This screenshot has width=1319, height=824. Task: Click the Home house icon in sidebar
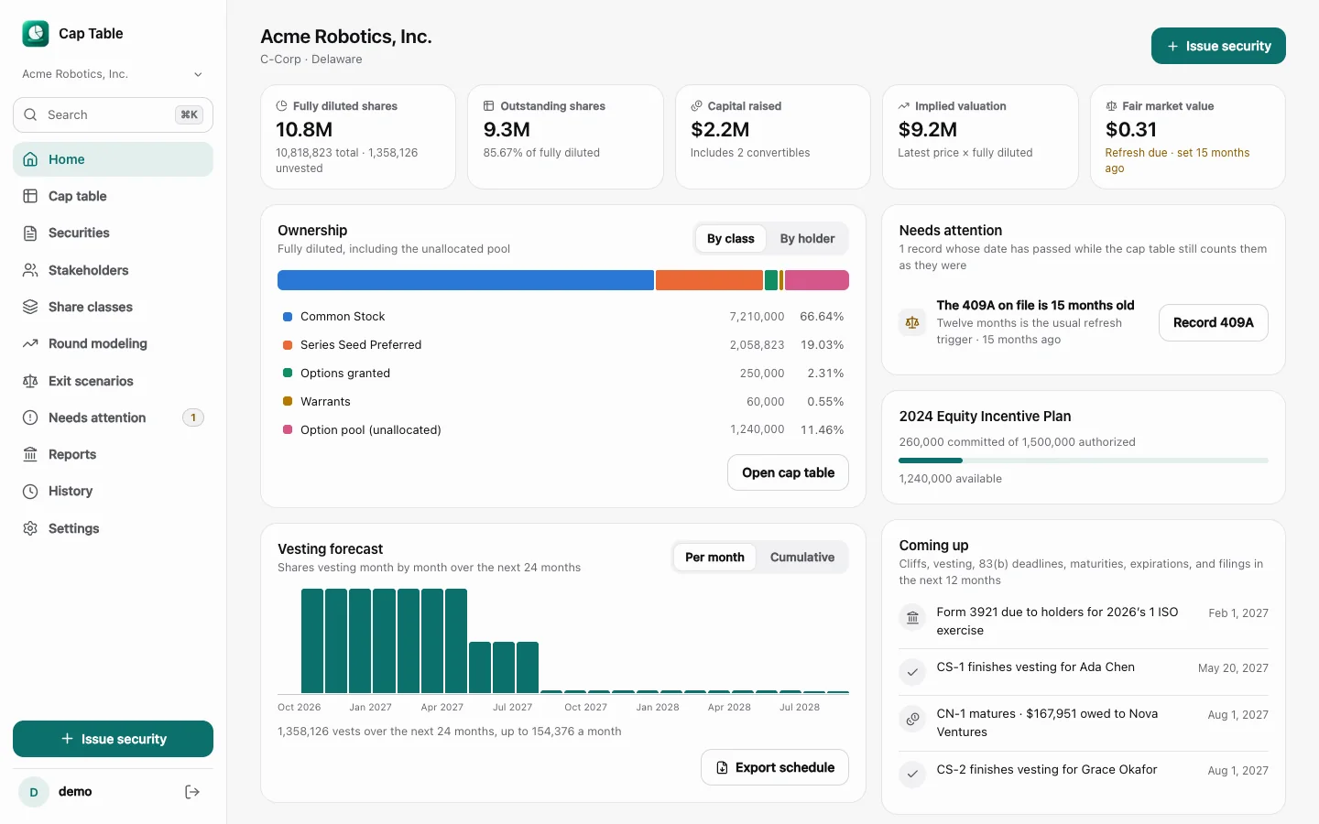(30, 159)
